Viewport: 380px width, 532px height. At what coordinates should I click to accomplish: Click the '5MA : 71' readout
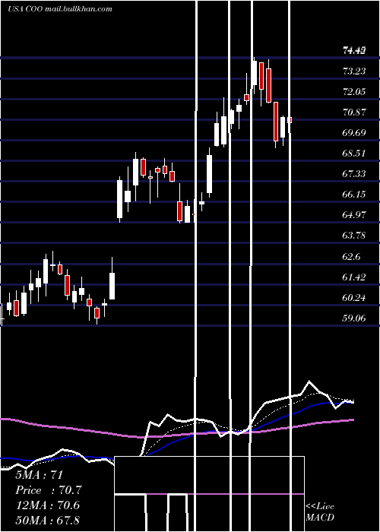point(40,475)
